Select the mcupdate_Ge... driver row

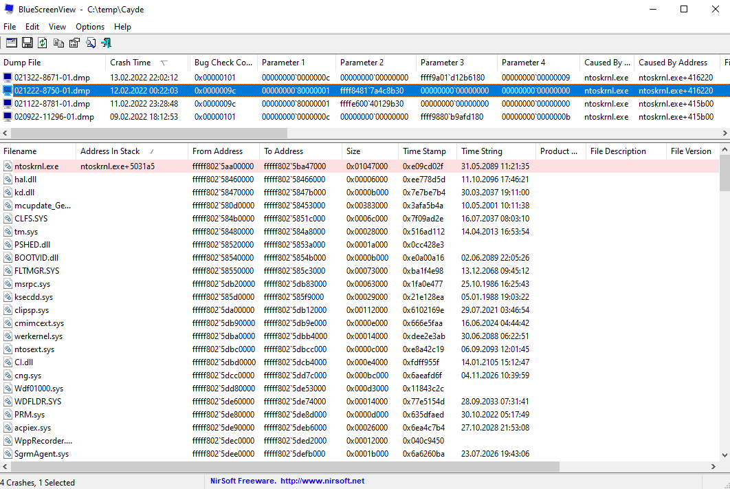point(360,206)
